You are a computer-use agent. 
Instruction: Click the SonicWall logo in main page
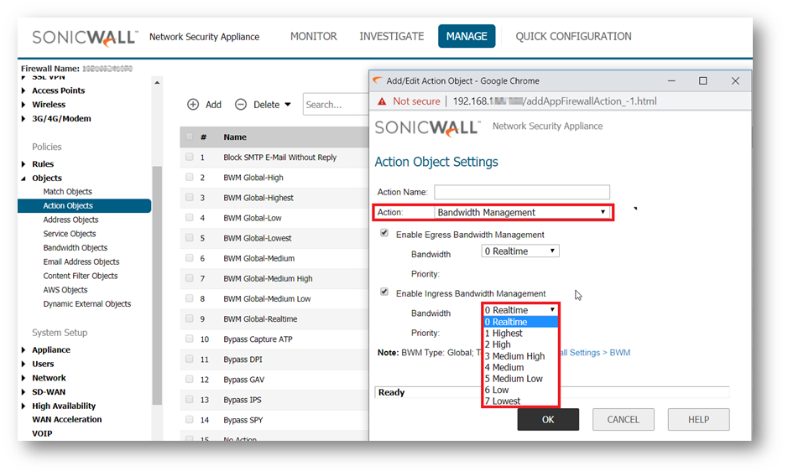click(x=85, y=38)
